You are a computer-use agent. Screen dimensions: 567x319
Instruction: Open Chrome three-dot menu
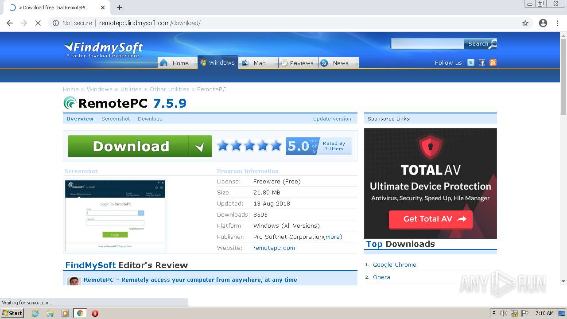[x=558, y=23]
